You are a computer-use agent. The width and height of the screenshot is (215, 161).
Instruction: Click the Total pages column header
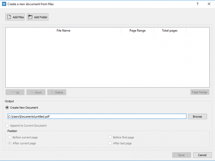pos(170,30)
